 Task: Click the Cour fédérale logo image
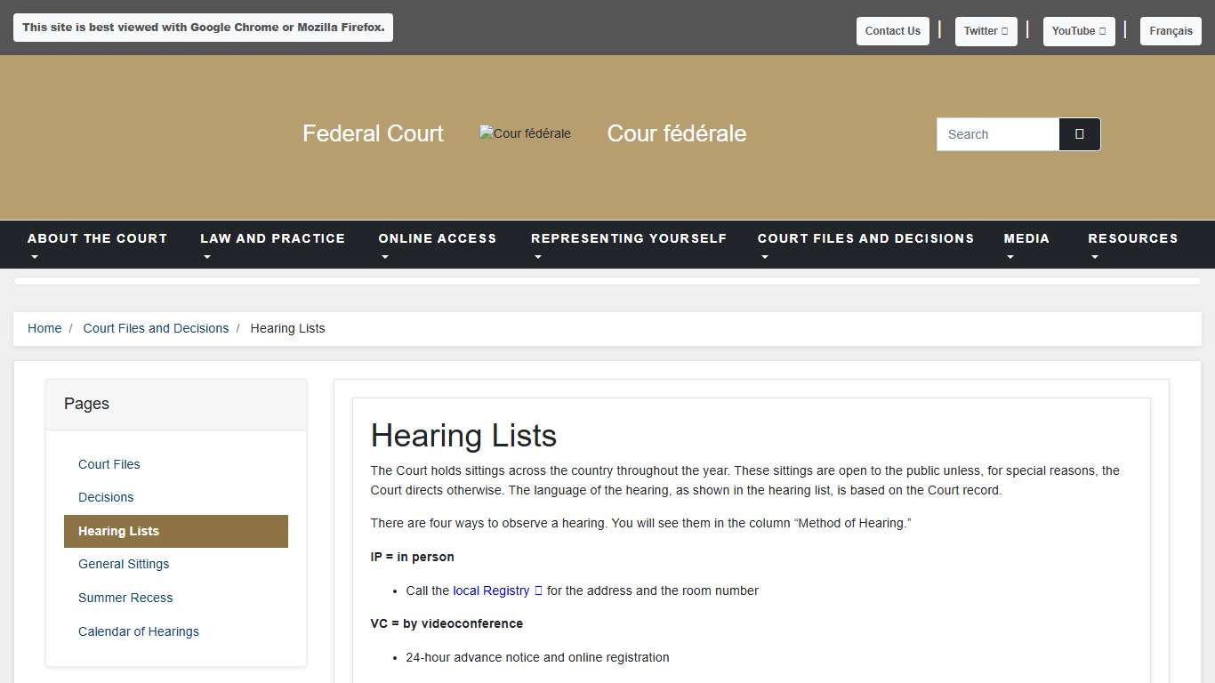click(524, 133)
